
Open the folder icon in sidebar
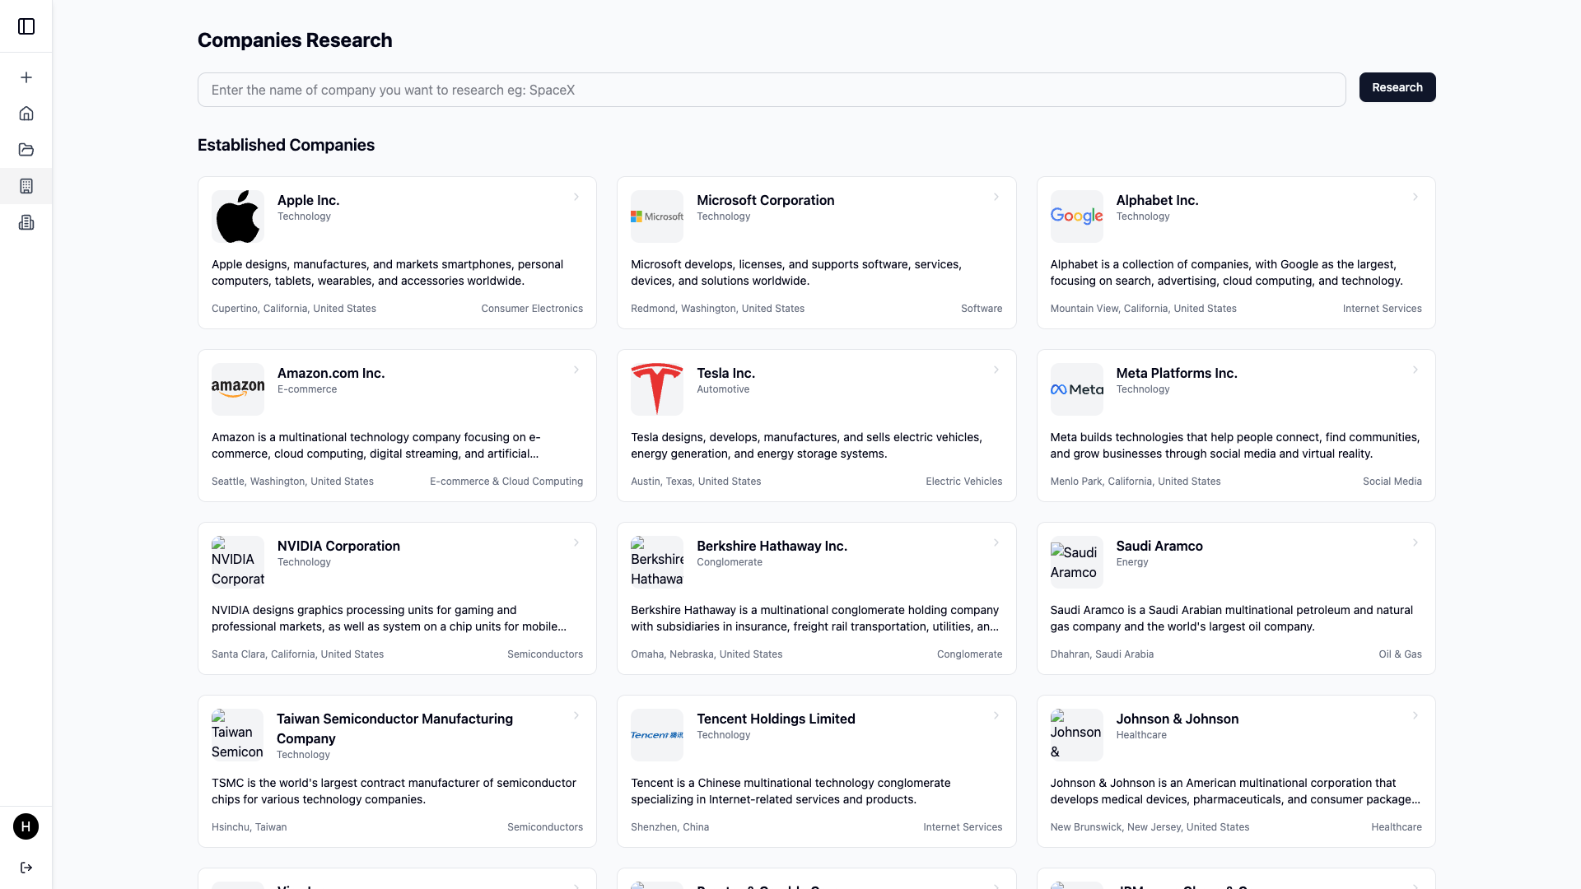point(26,150)
